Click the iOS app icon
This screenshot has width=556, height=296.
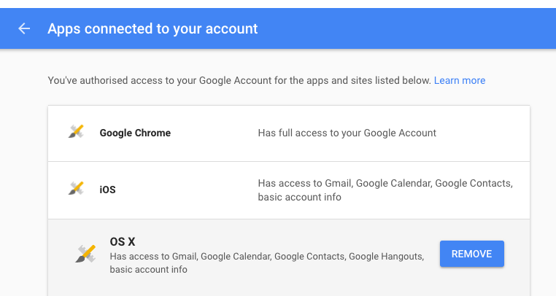[x=77, y=190]
